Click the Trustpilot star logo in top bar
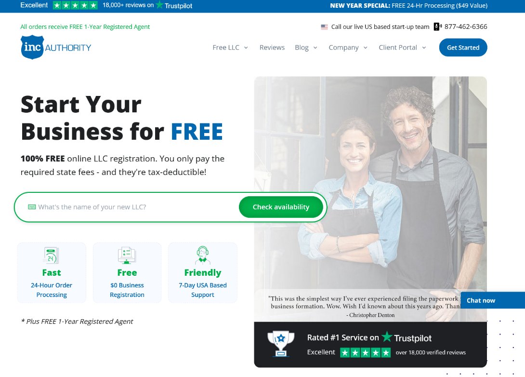Screen dimensions: 525x377 click(160, 5)
